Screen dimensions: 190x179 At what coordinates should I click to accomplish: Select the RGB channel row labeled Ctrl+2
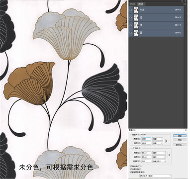(156, 10)
